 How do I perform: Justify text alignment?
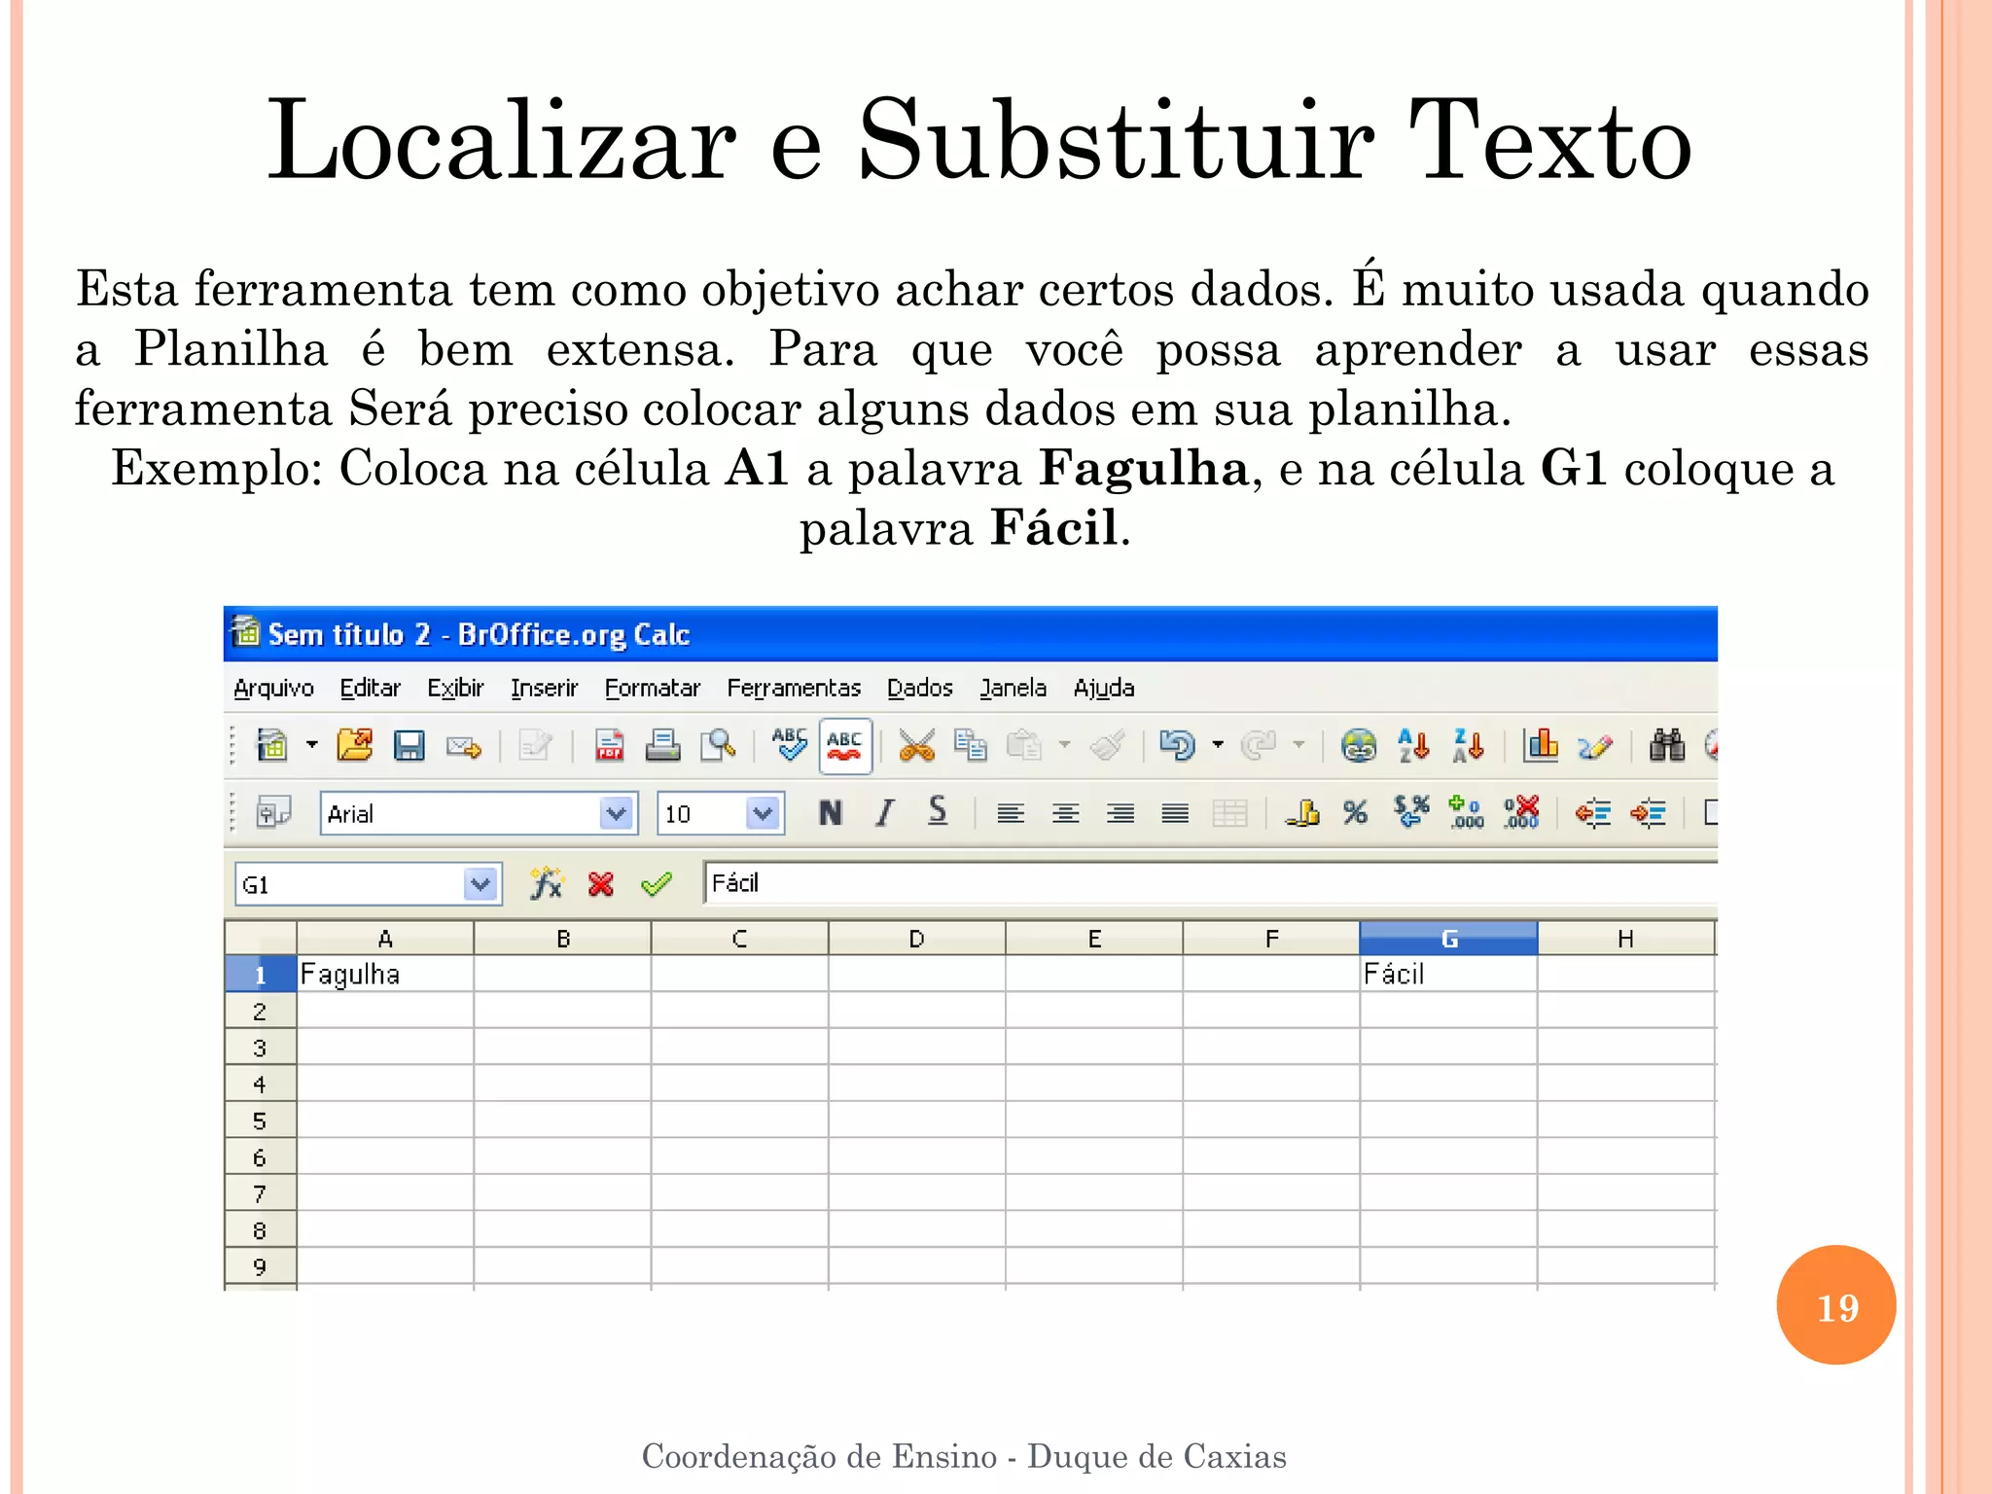1175,813
